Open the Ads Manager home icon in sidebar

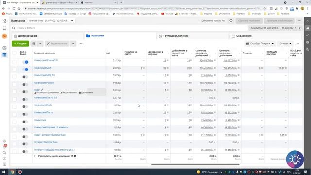[4, 21]
